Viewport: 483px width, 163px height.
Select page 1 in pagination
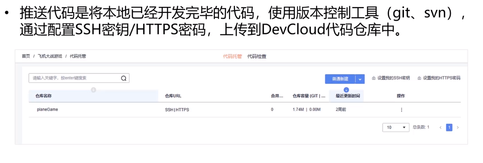(449, 128)
